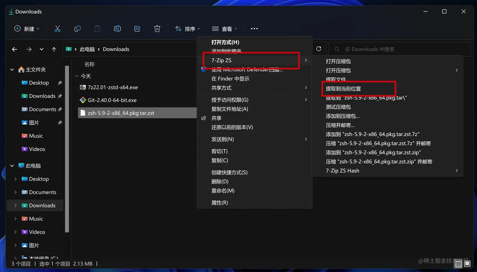
Task: Expand Desktop under 此电脑
Action: coord(15,179)
